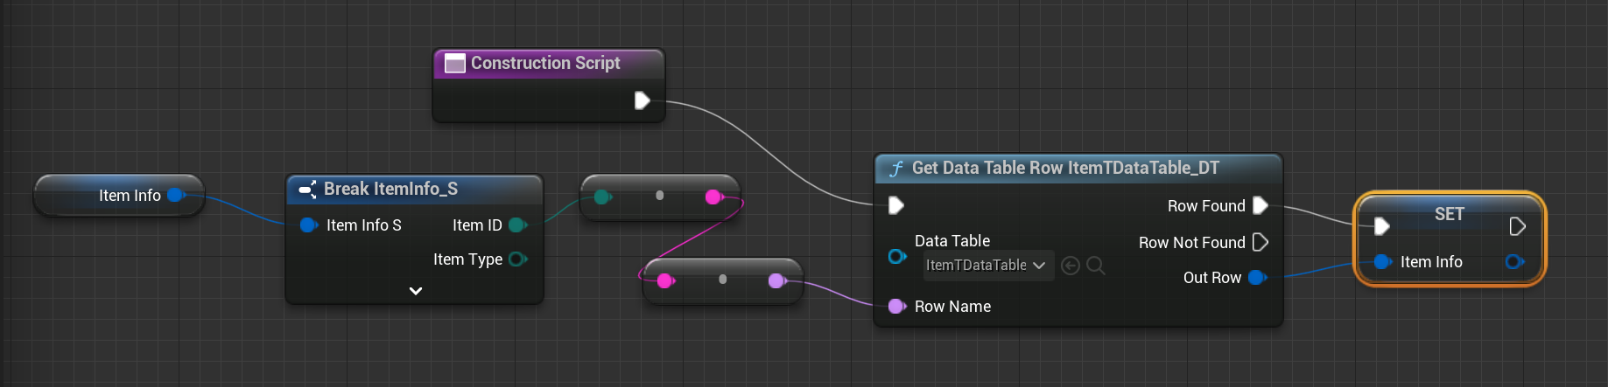Viewport: 1608px width, 387px height.
Task: Click the Row Name input pin
Action: (896, 306)
